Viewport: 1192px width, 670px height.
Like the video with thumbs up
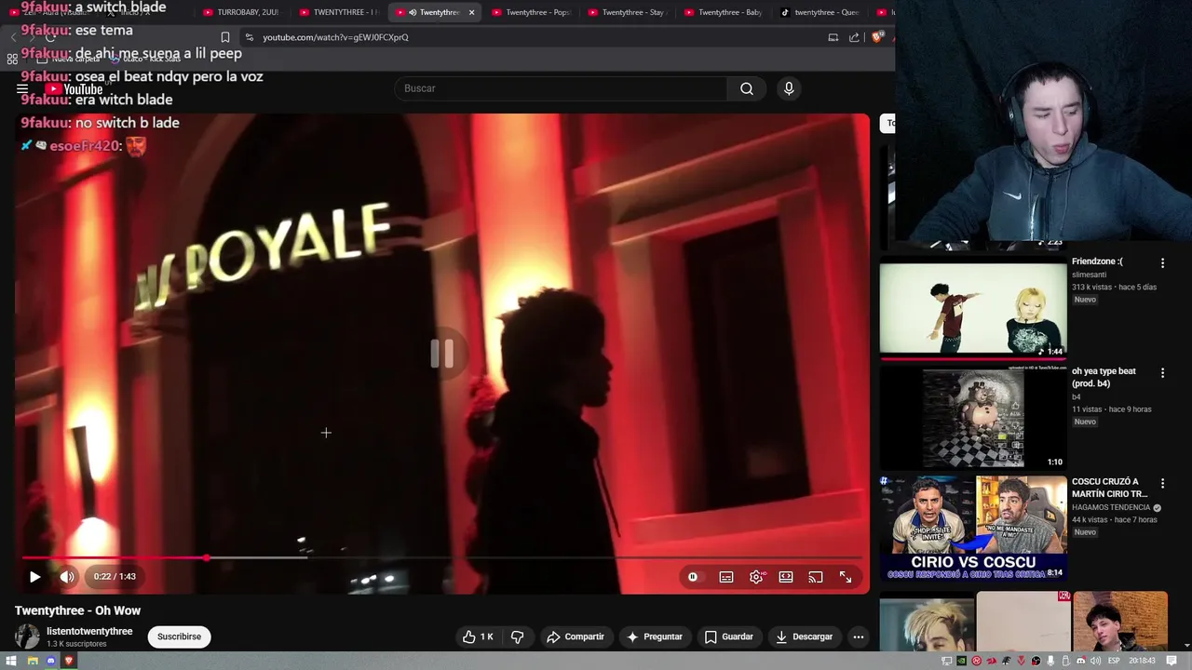tap(478, 636)
